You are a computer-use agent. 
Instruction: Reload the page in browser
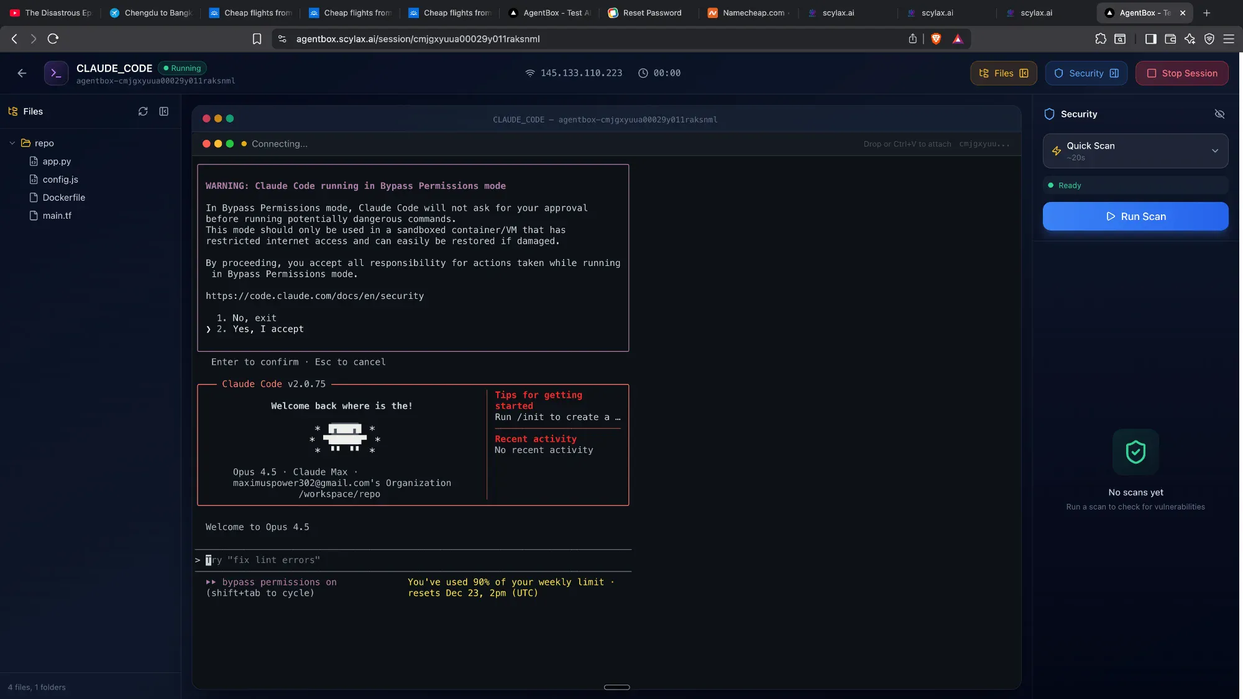53,39
